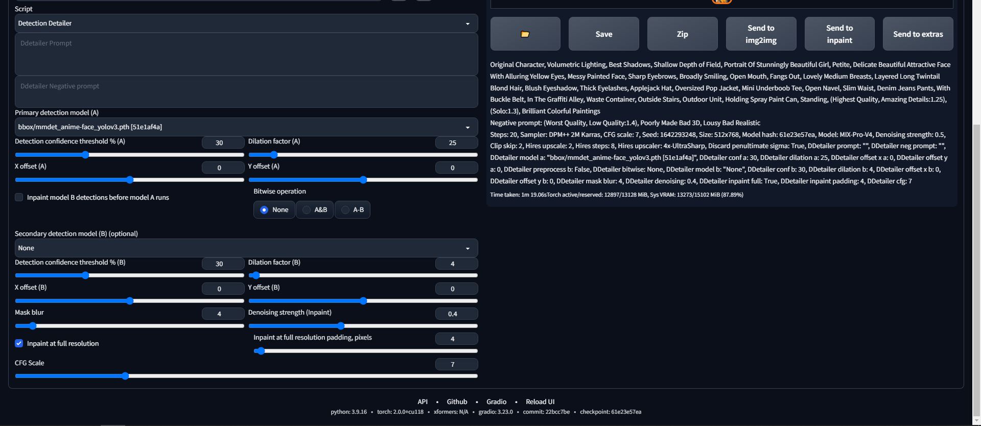Select the A&B bitwise operation radio
This screenshot has width=981, height=426.
pyautogui.click(x=314, y=210)
